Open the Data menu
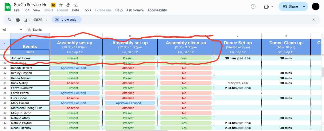 click(75, 10)
